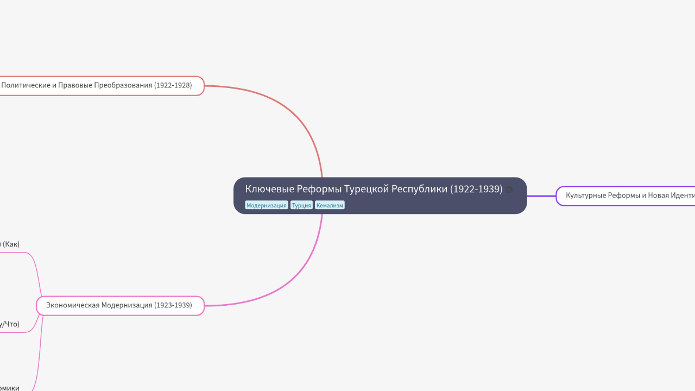
Task: Click the Турция tag
Action: coord(301,205)
